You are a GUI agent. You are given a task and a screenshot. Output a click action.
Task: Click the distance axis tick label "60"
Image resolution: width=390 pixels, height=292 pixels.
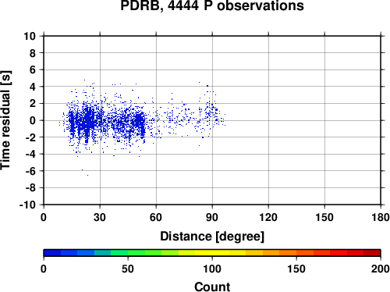coord(156,217)
